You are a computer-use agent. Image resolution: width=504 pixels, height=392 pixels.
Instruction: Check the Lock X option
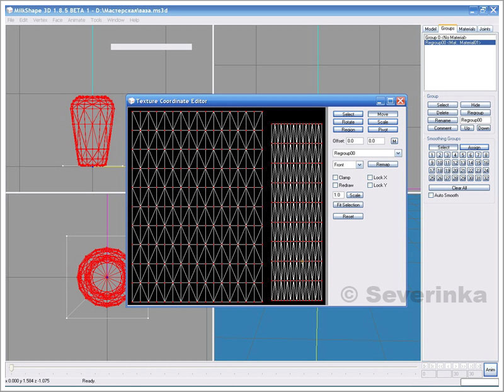coord(370,178)
